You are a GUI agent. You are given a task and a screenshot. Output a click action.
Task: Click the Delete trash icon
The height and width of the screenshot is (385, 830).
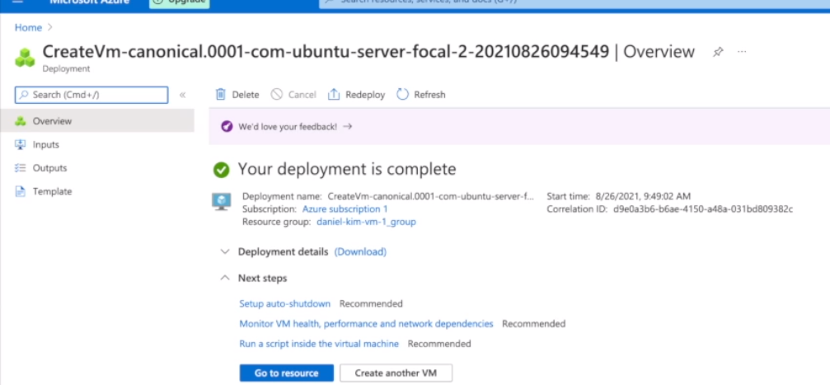[x=220, y=94]
